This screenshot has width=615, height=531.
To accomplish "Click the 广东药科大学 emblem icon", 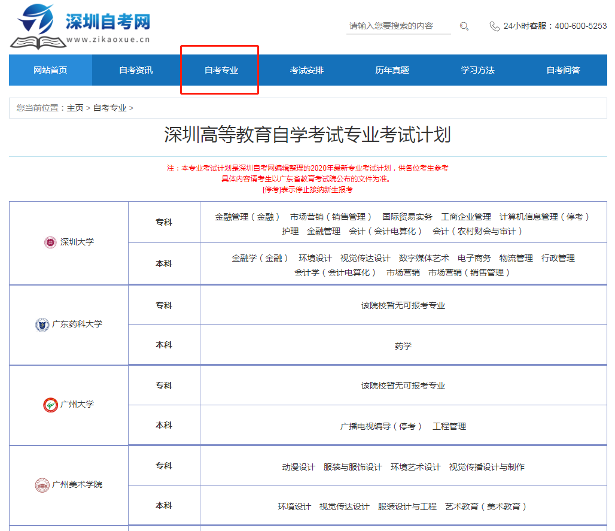I will coord(42,324).
